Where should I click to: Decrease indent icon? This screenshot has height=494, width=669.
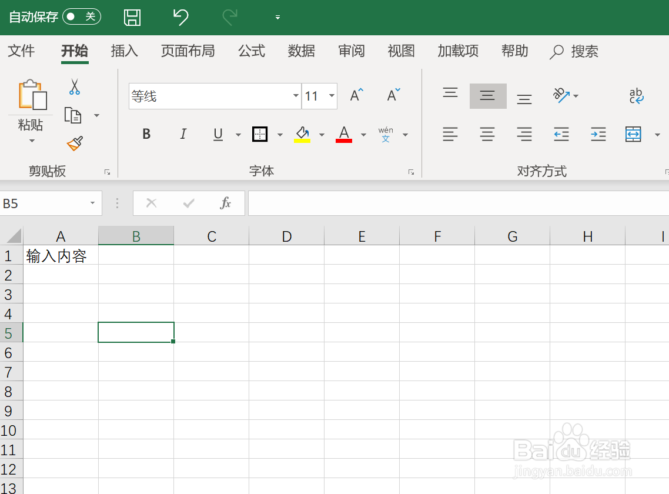click(x=561, y=134)
